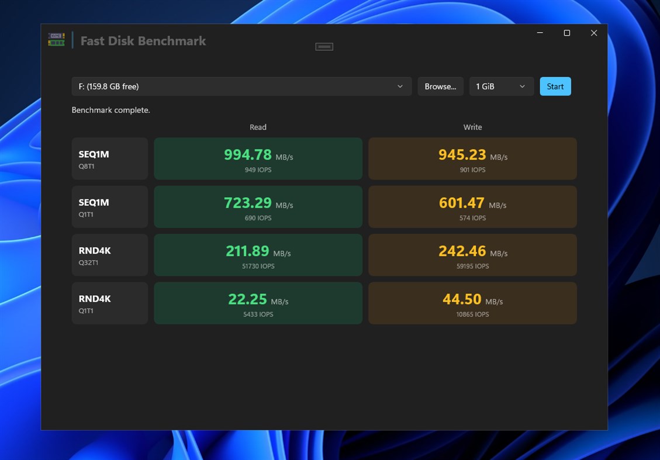
Task: Click the Write column header
Action: [x=473, y=127]
